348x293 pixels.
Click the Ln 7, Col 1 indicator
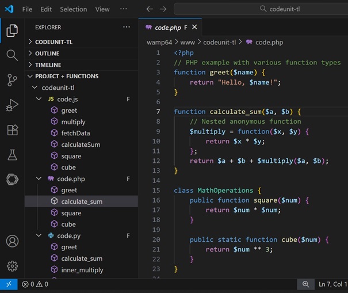pos(332,284)
